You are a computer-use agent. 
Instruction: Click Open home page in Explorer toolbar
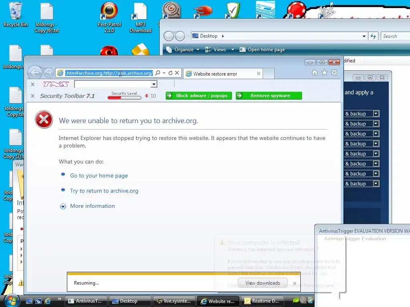(x=262, y=50)
